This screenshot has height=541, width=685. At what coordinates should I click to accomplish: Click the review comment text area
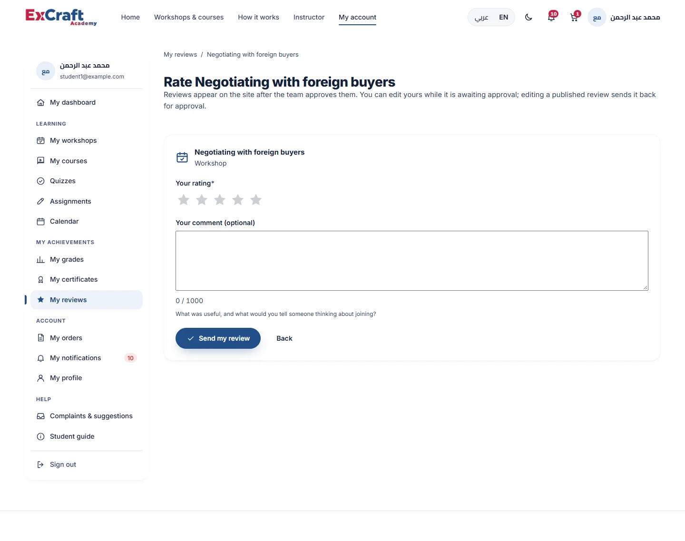pyautogui.click(x=412, y=261)
